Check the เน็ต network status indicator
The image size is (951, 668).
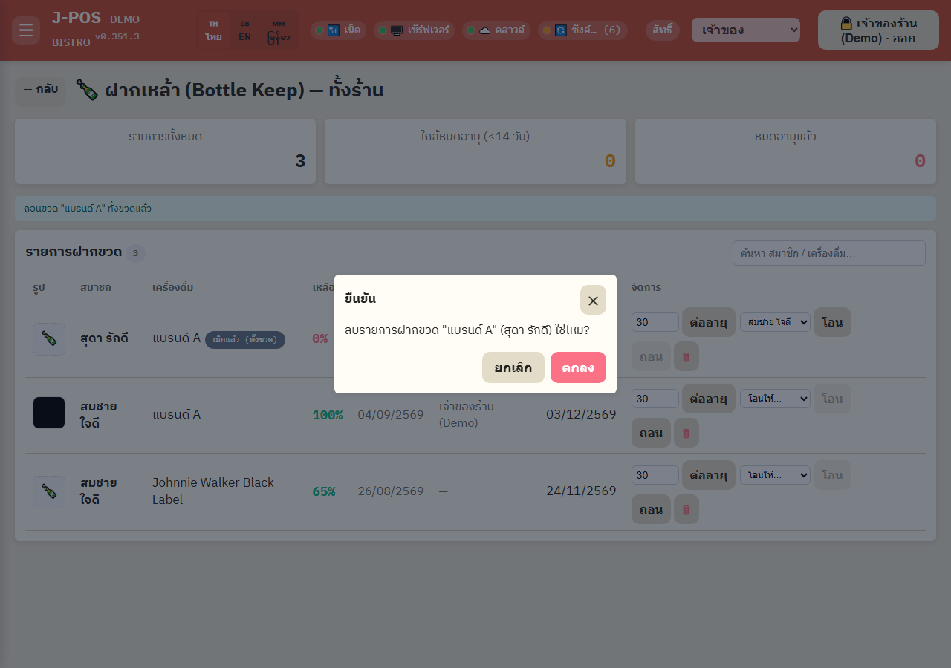338,30
